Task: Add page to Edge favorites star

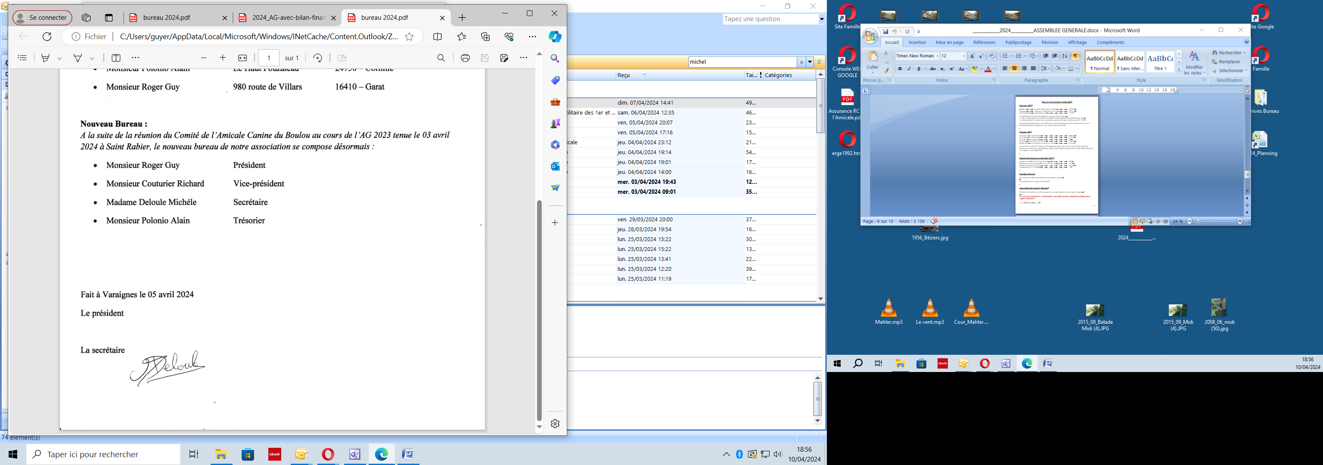Action: pyautogui.click(x=409, y=37)
